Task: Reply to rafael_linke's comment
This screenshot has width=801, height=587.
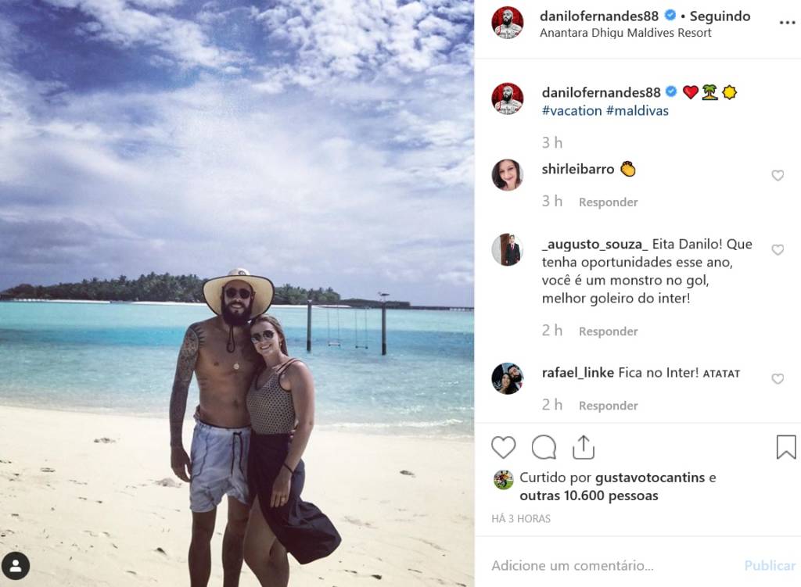Action: click(608, 406)
